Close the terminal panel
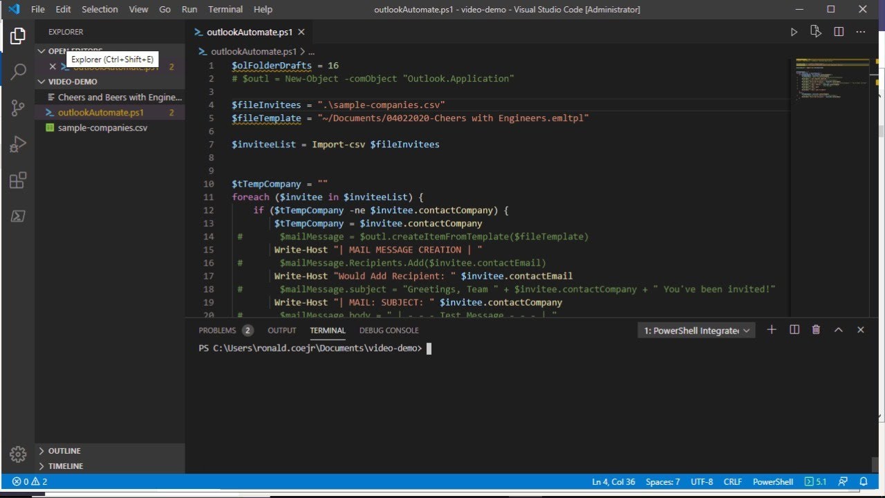 tap(861, 330)
